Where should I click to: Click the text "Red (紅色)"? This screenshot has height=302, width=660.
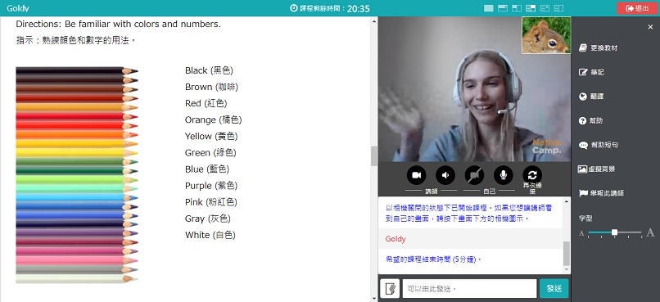pyautogui.click(x=206, y=103)
